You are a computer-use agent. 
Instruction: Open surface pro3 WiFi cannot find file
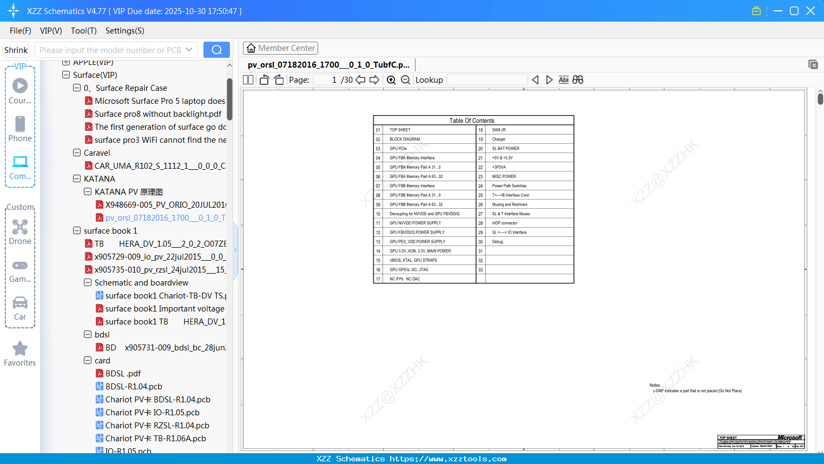155,140
